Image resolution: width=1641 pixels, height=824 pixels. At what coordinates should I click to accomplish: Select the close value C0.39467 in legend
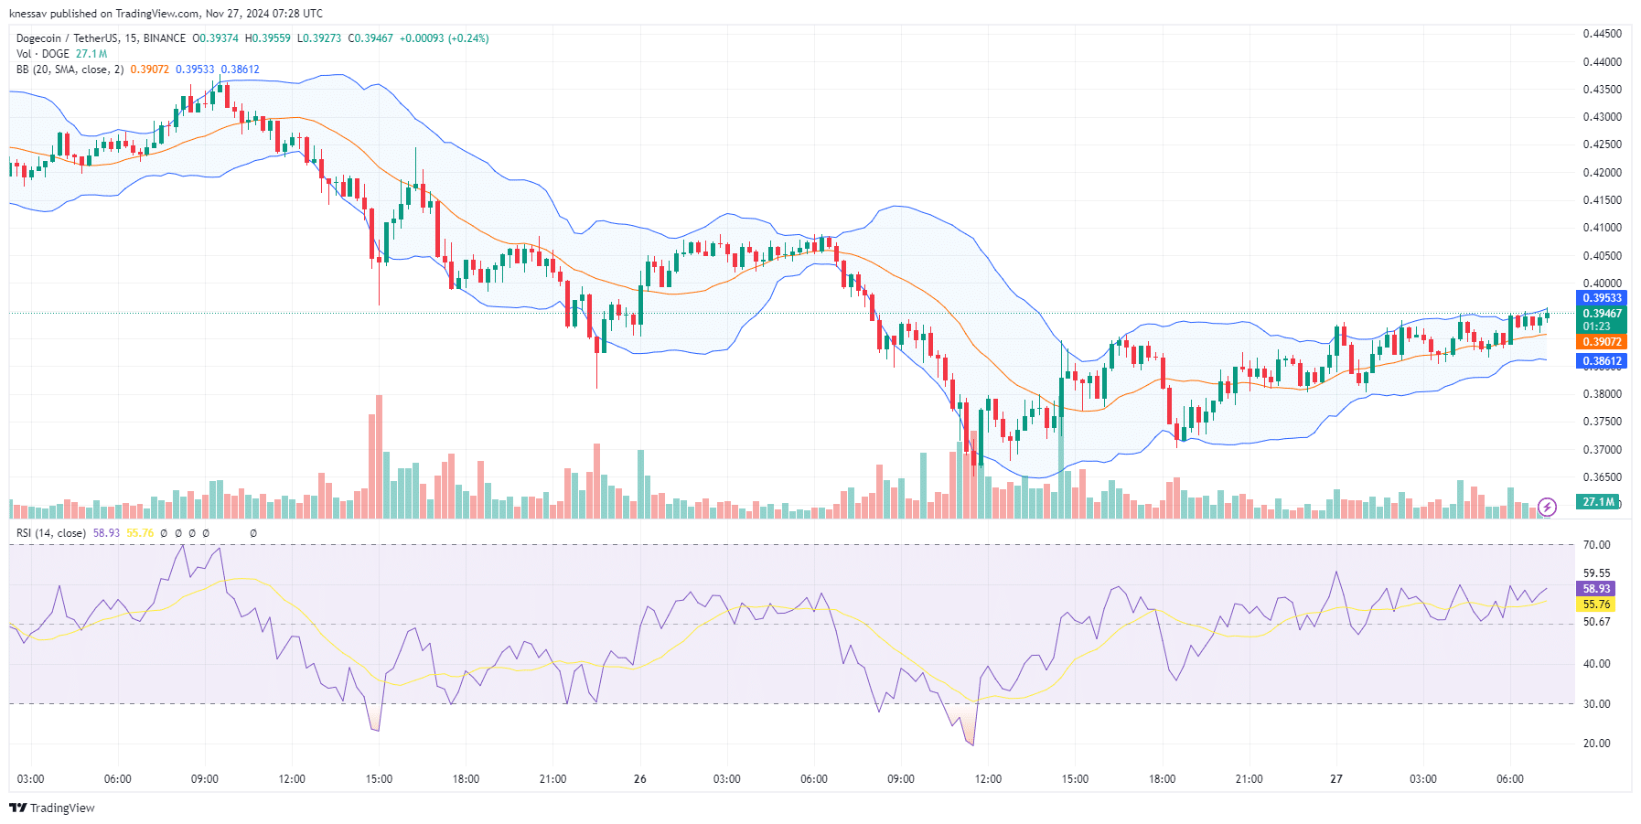coord(370,38)
